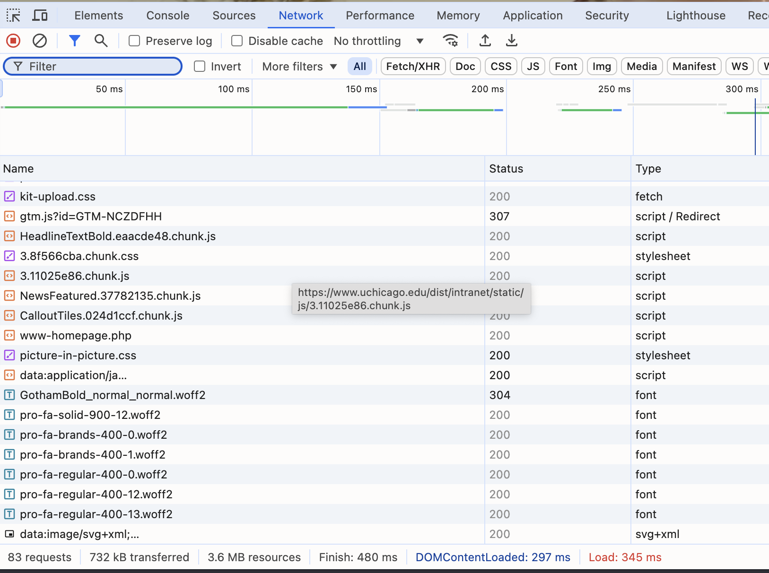
Task: Enable the Preserve log checkbox
Action: pyautogui.click(x=135, y=41)
